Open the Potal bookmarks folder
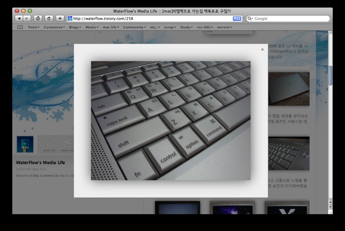This screenshot has width=345, height=231. pyautogui.click(x=34, y=28)
